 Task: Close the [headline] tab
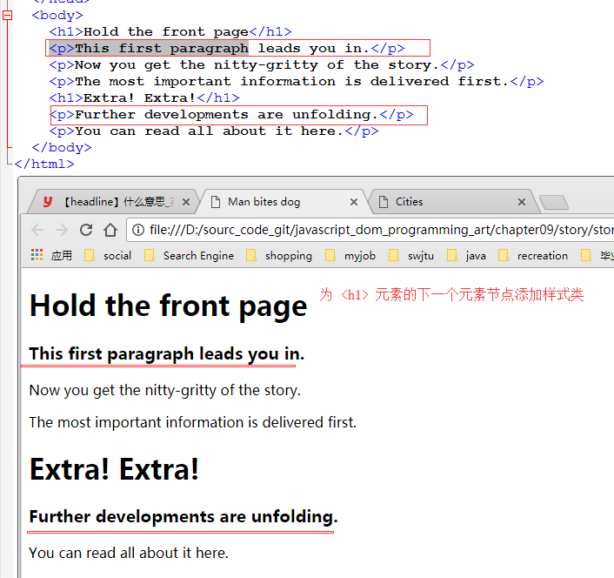(x=186, y=202)
